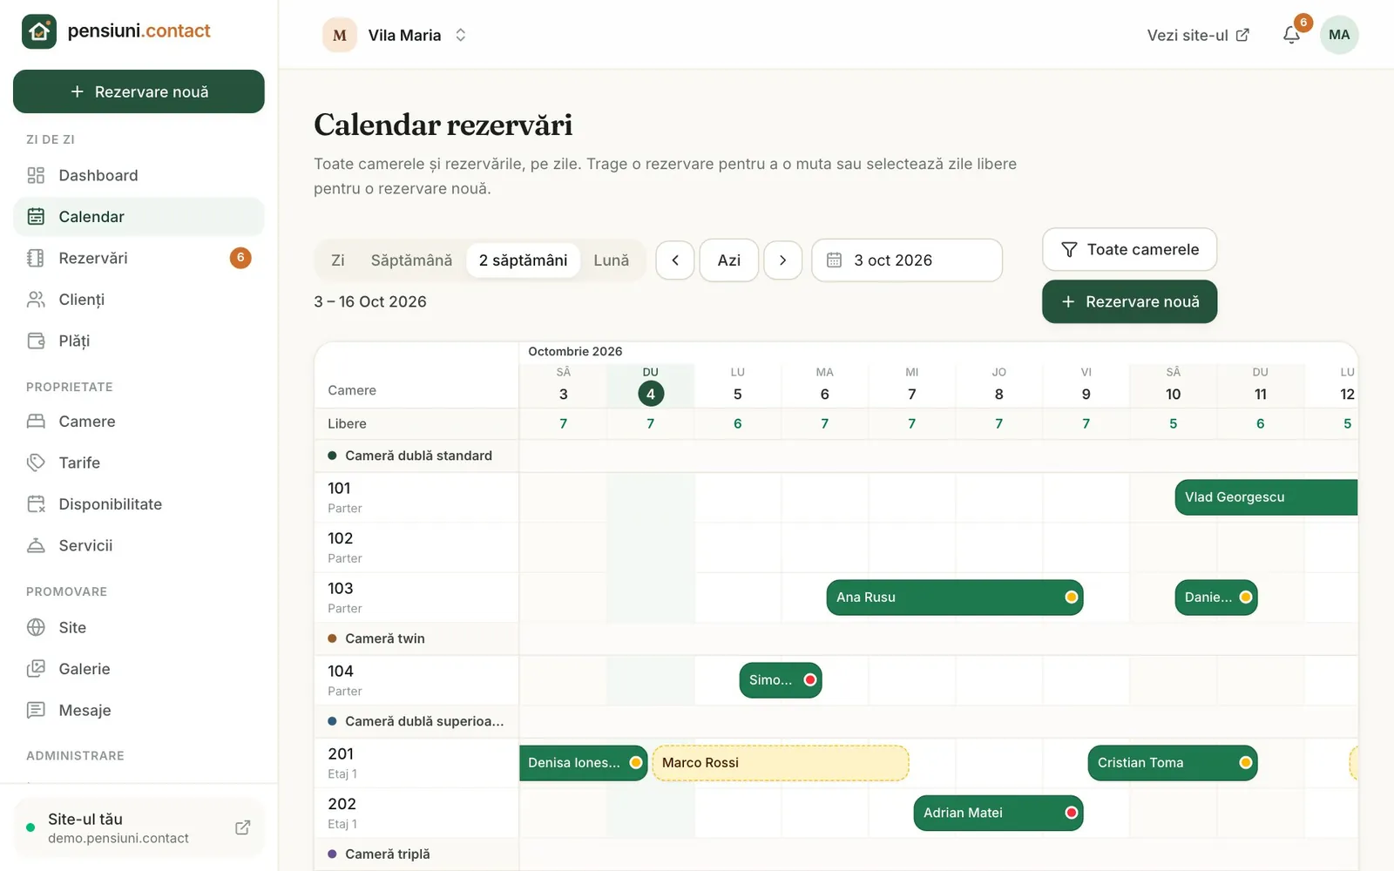Open the Toate camerele filter
The height and width of the screenshot is (871, 1394).
pos(1129,250)
